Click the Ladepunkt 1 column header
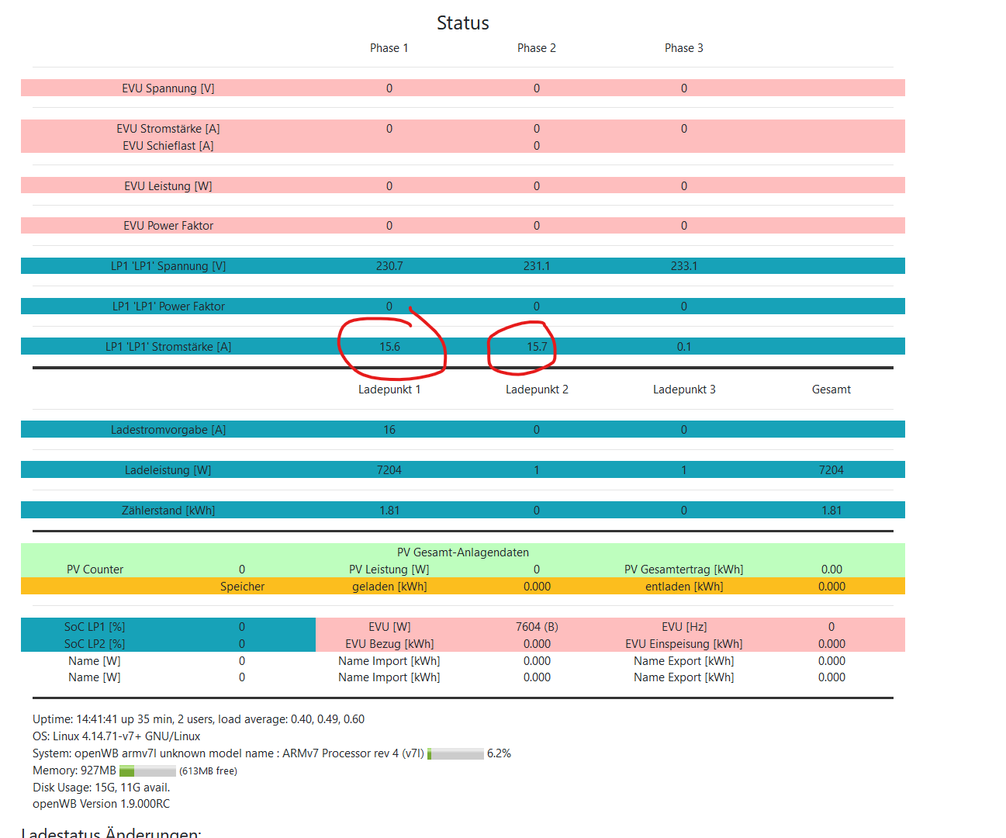Image resolution: width=1006 pixels, height=838 pixels. click(x=389, y=390)
